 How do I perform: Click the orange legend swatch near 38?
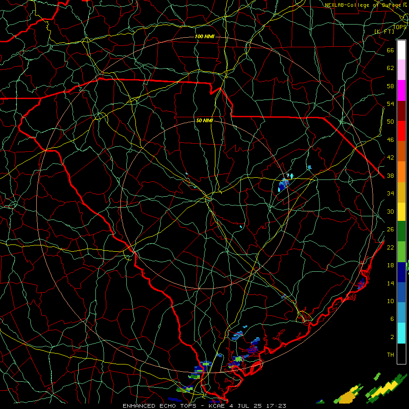[x=401, y=172]
